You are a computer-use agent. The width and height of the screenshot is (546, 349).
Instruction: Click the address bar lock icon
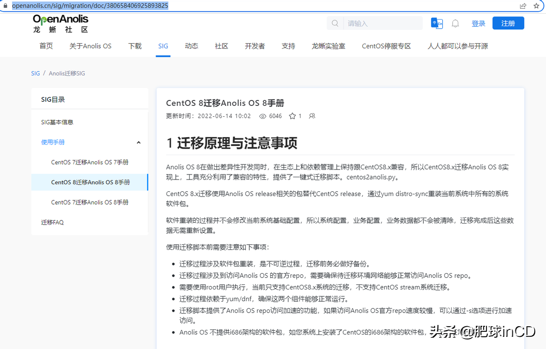coord(5,6)
